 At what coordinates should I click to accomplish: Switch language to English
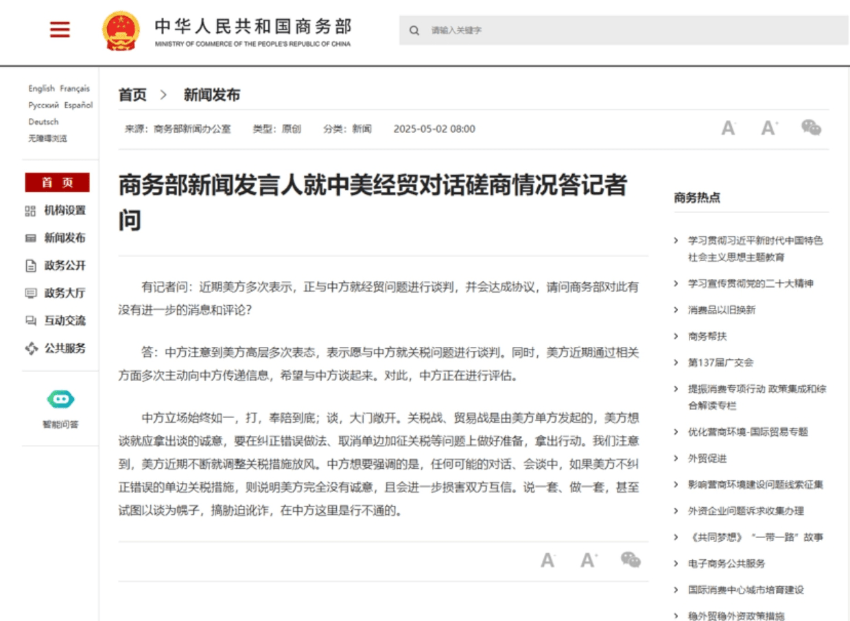pyautogui.click(x=41, y=88)
